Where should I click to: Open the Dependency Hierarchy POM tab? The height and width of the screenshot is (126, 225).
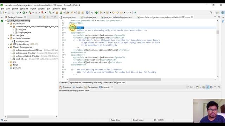92,83
